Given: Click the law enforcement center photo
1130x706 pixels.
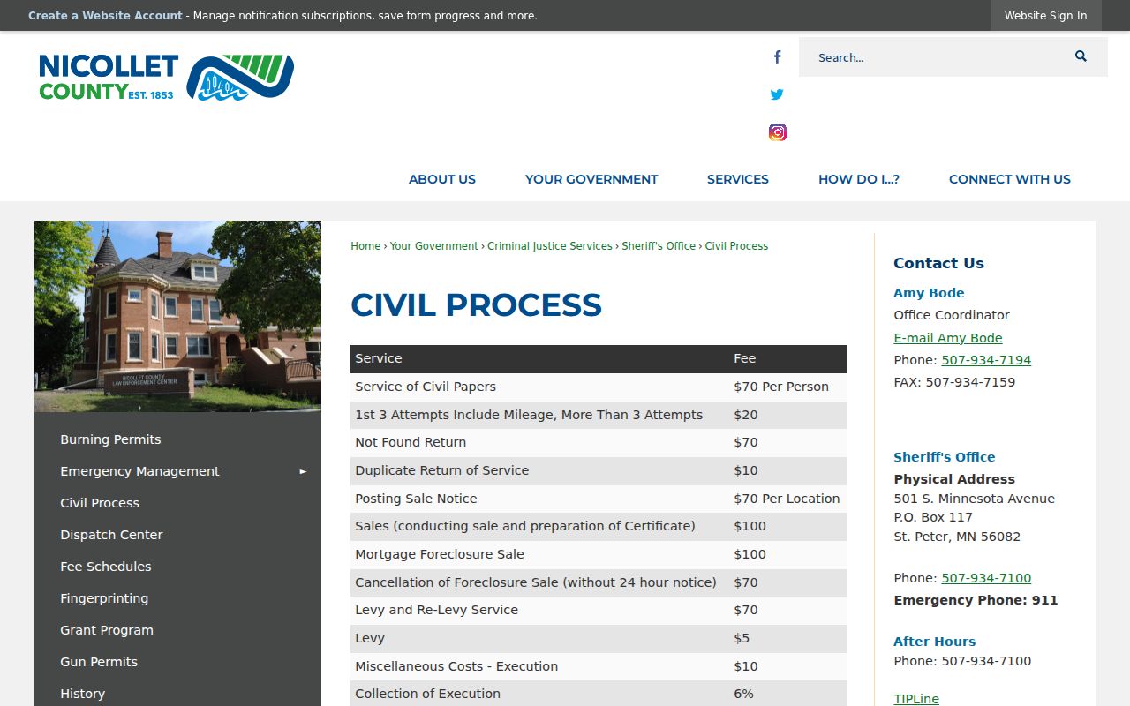Looking at the screenshot, I should point(177,316).
